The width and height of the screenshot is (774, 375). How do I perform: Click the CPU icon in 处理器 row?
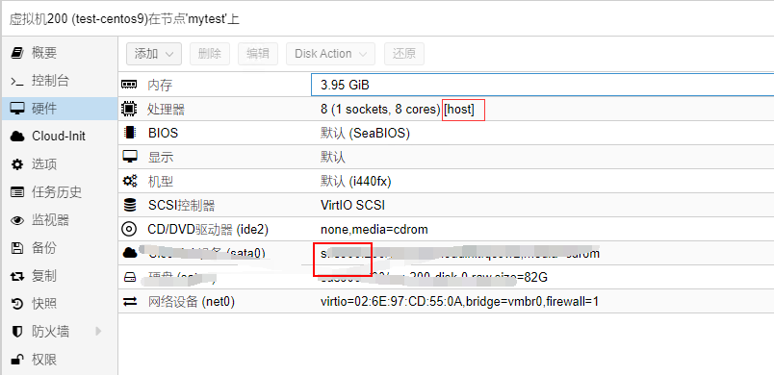[129, 109]
